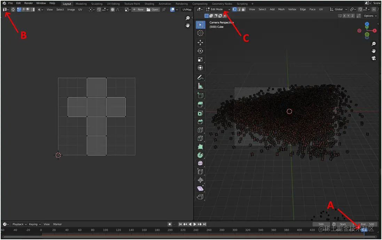Jump to the timeline start frame

coord(180,224)
